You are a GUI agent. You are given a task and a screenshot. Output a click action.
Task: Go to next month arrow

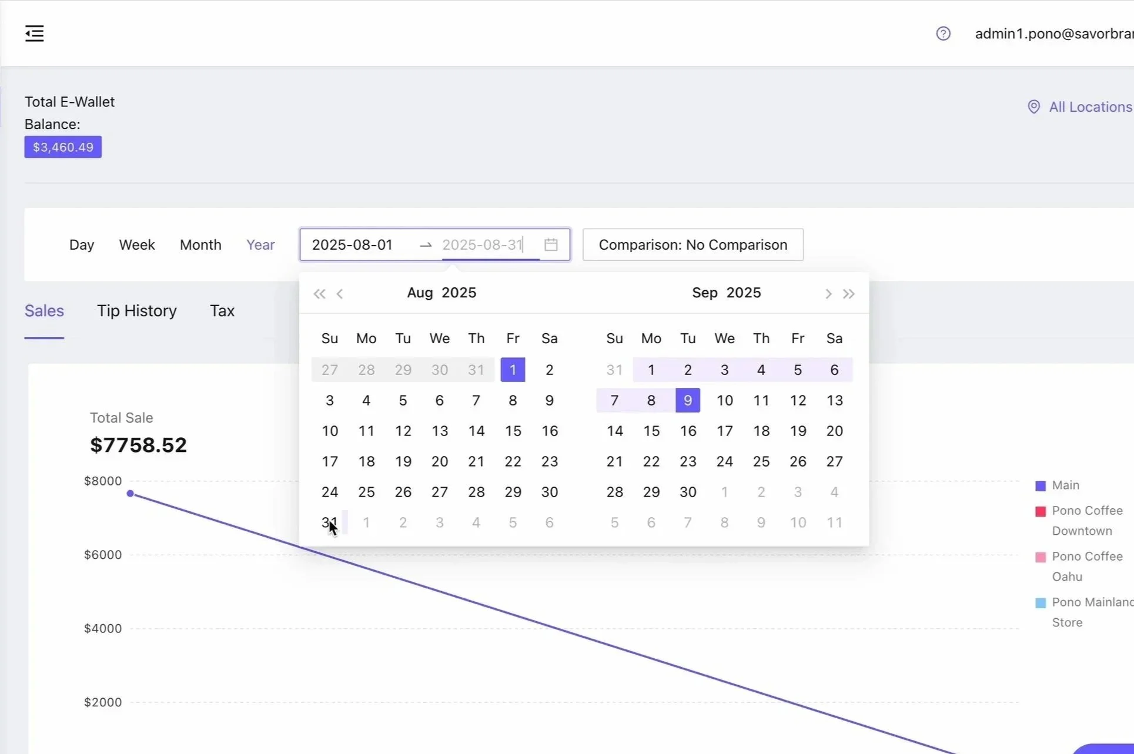tap(828, 293)
